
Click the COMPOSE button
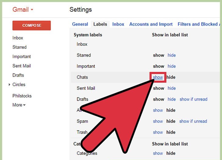32,26
